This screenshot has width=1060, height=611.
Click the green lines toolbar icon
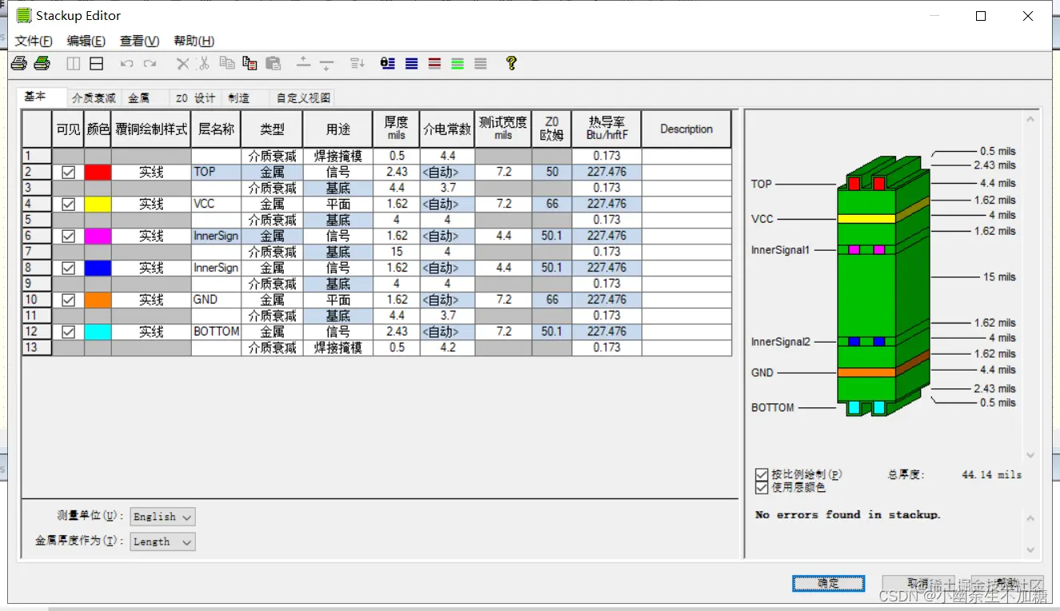(457, 63)
